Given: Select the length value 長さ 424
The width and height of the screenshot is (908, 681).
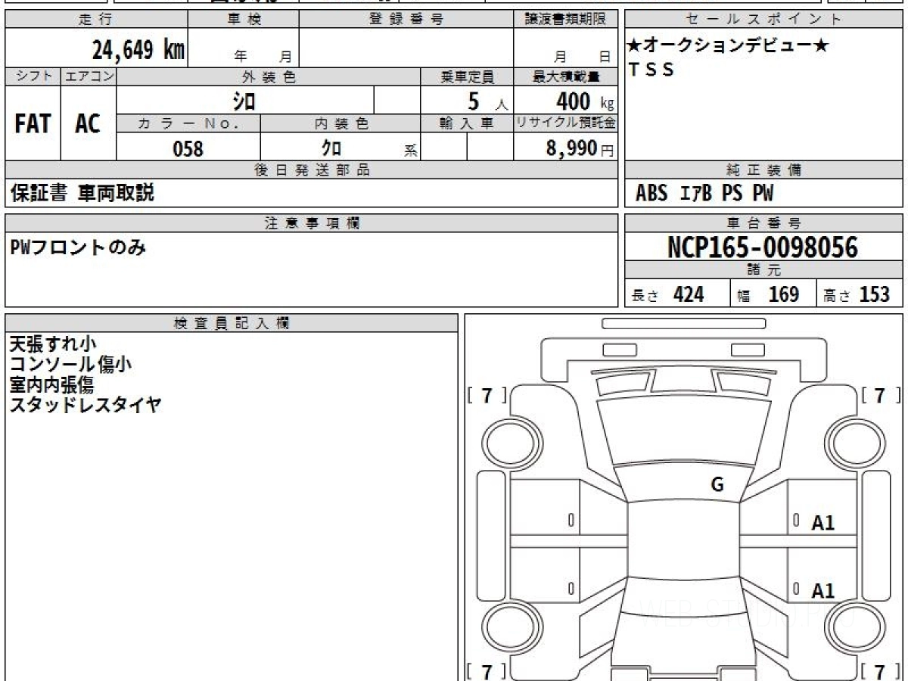Looking at the screenshot, I should 667,295.
